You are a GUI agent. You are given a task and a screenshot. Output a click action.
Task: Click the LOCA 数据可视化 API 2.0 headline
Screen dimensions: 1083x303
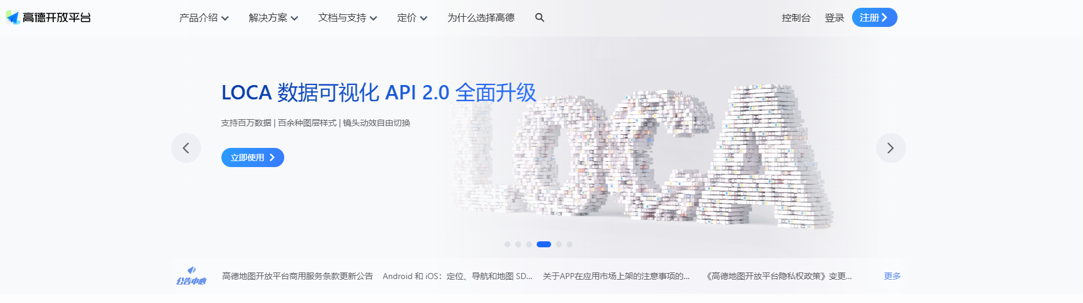pyautogui.click(x=379, y=92)
